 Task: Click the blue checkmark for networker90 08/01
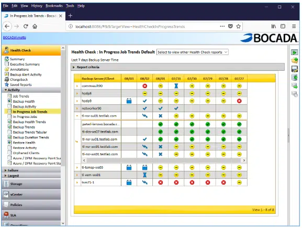(160, 108)
